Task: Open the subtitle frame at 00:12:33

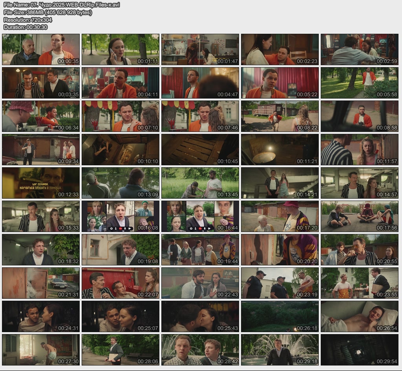Action: click(x=41, y=183)
